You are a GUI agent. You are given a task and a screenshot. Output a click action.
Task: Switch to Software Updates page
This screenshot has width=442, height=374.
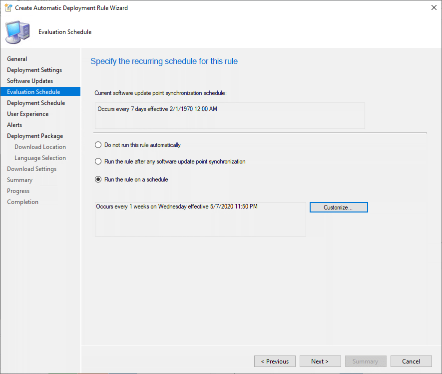[30, 81]
